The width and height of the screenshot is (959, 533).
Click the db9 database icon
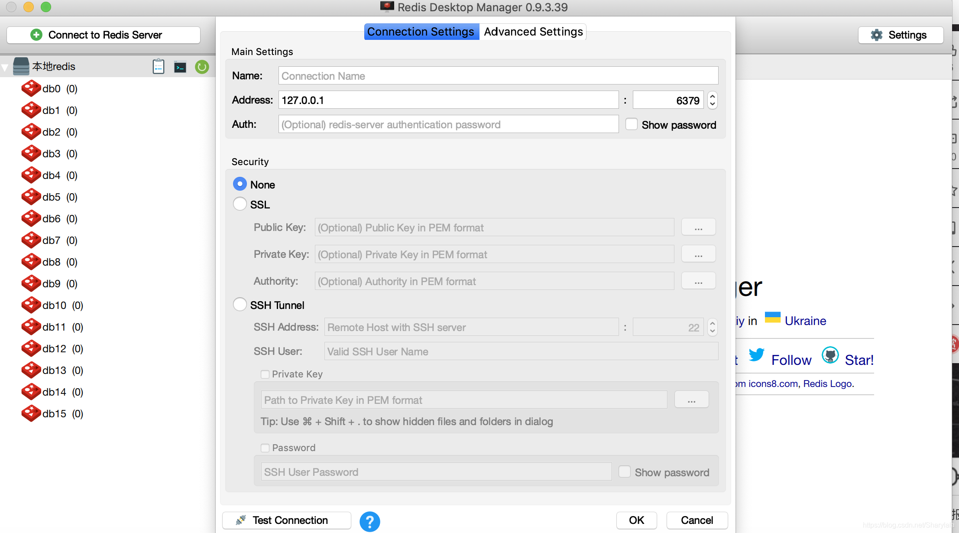31,283
